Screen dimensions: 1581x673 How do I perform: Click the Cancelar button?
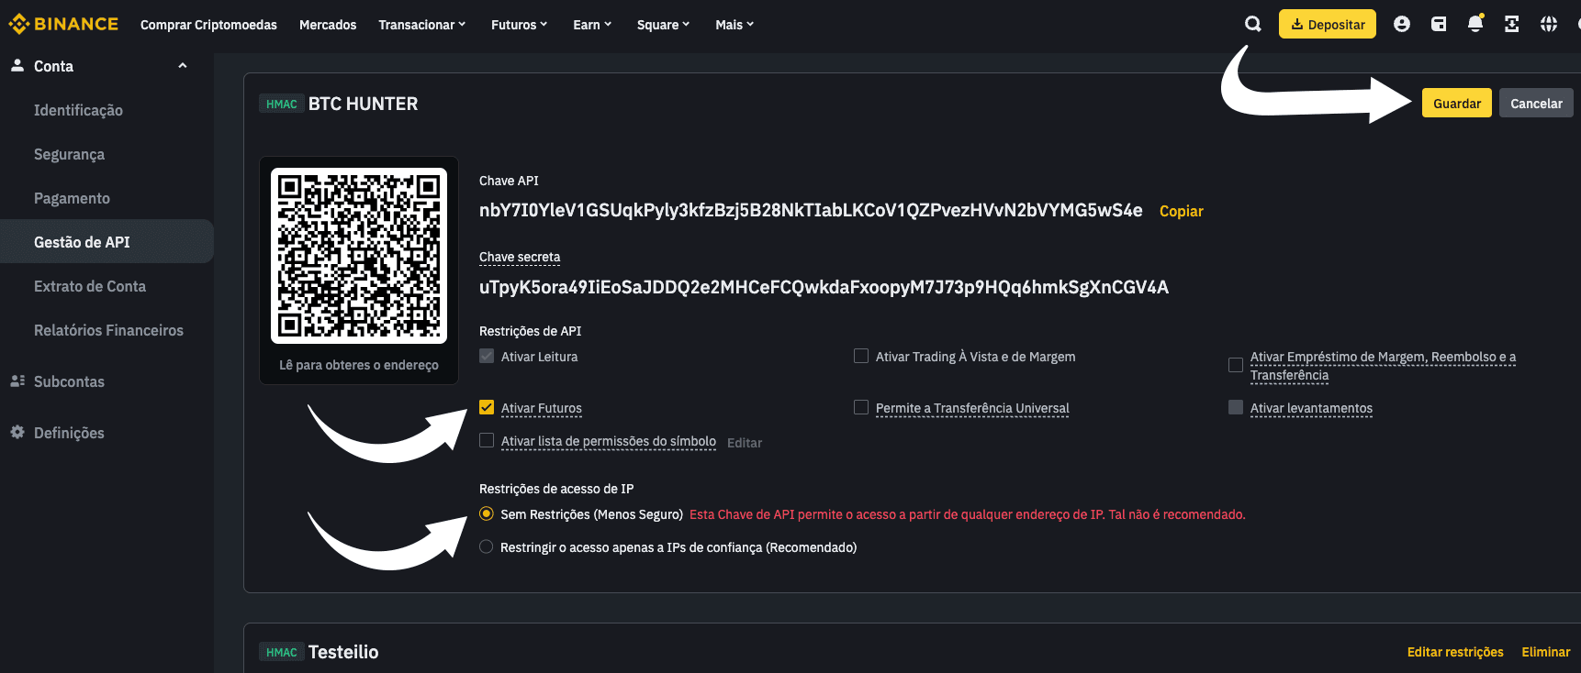click(x=1536, y=103)
